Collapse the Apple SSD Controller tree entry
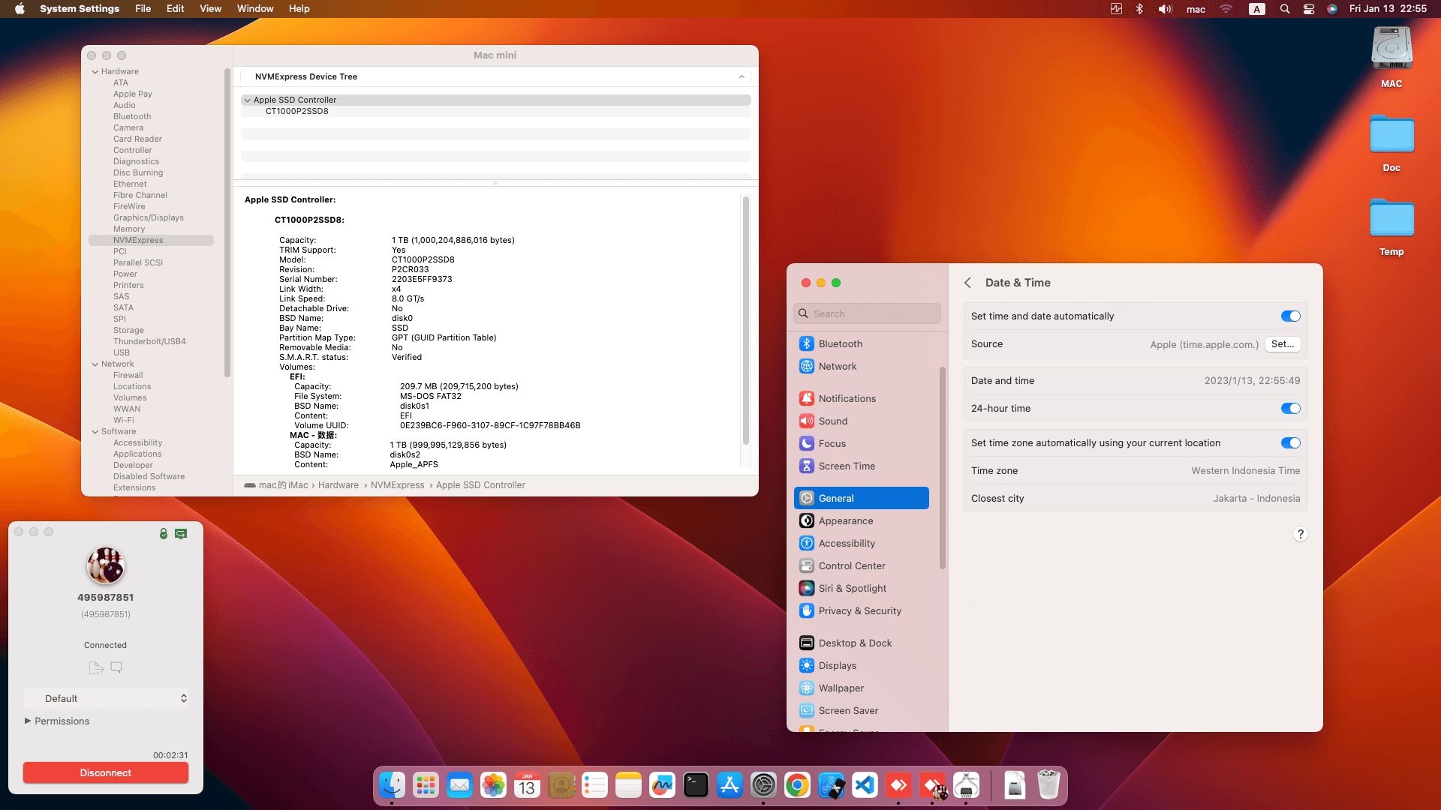Screen dimensions: 1441x810 [248, 100]
